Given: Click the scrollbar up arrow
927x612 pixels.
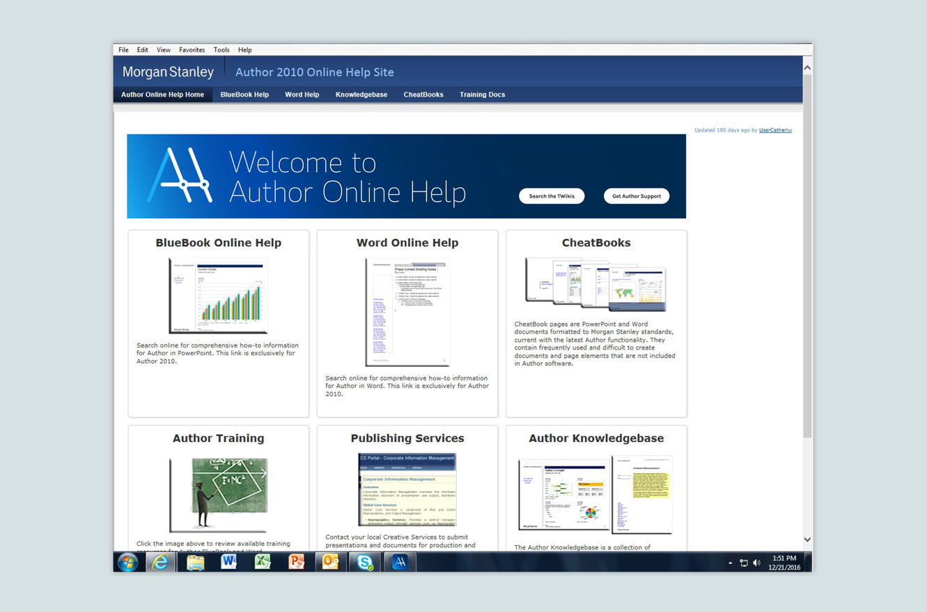Looking at the screenshot, I should tap(807, 68).
